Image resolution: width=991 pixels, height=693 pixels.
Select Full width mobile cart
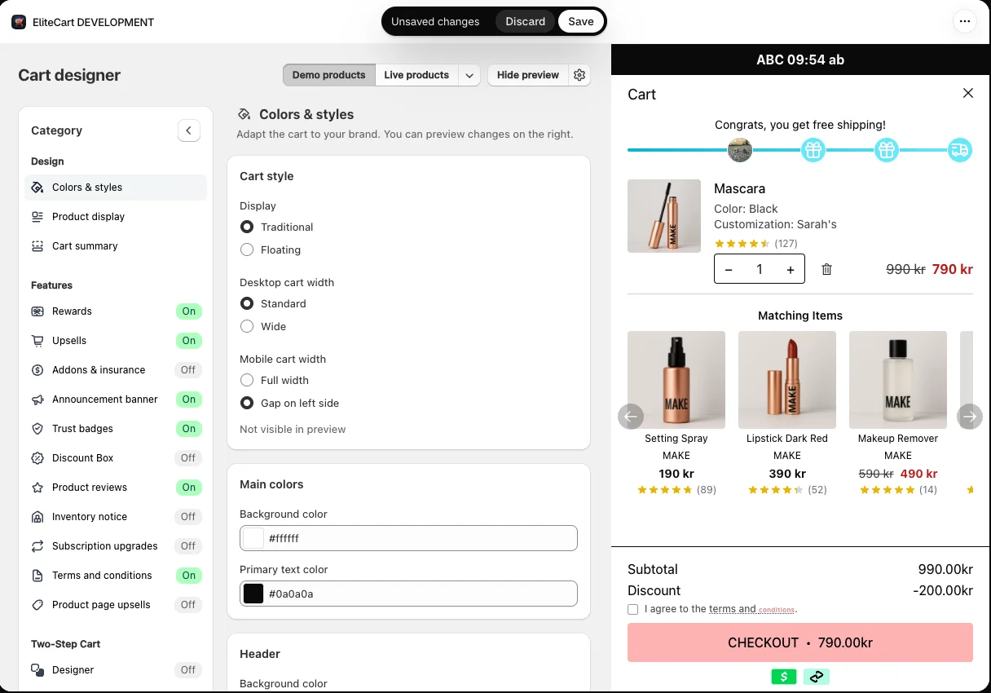[247, 380]
